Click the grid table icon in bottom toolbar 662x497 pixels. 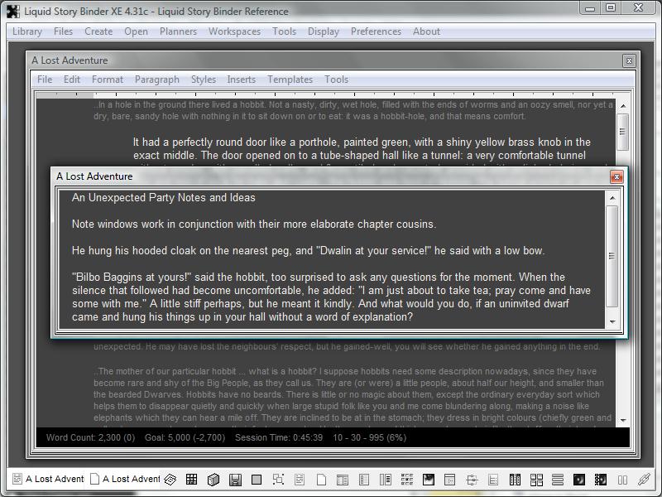pyautogui.click(x=191, y=480)
